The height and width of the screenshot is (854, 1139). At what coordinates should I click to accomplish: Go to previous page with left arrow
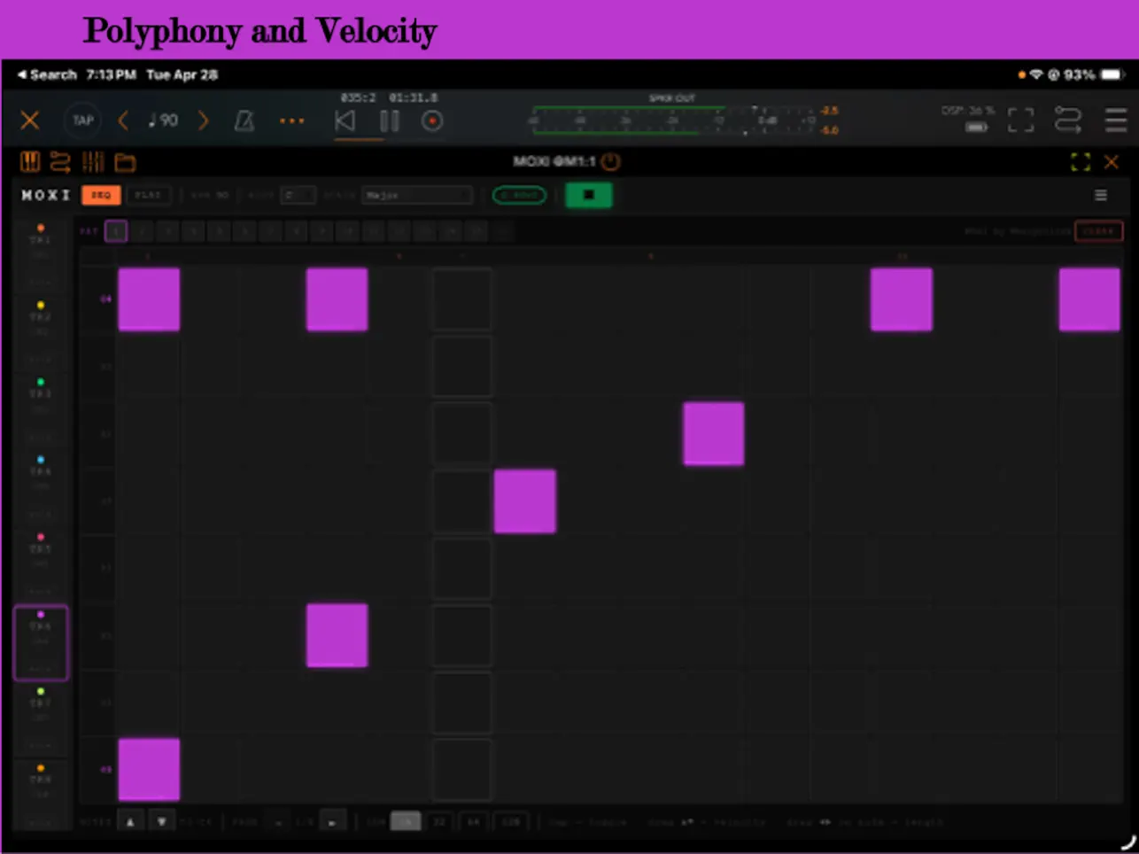tap(278, 822)
